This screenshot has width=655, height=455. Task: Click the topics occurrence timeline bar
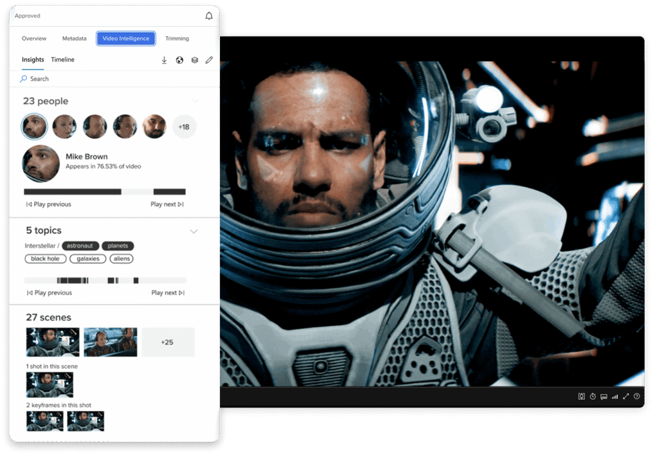tap(105, 280)
